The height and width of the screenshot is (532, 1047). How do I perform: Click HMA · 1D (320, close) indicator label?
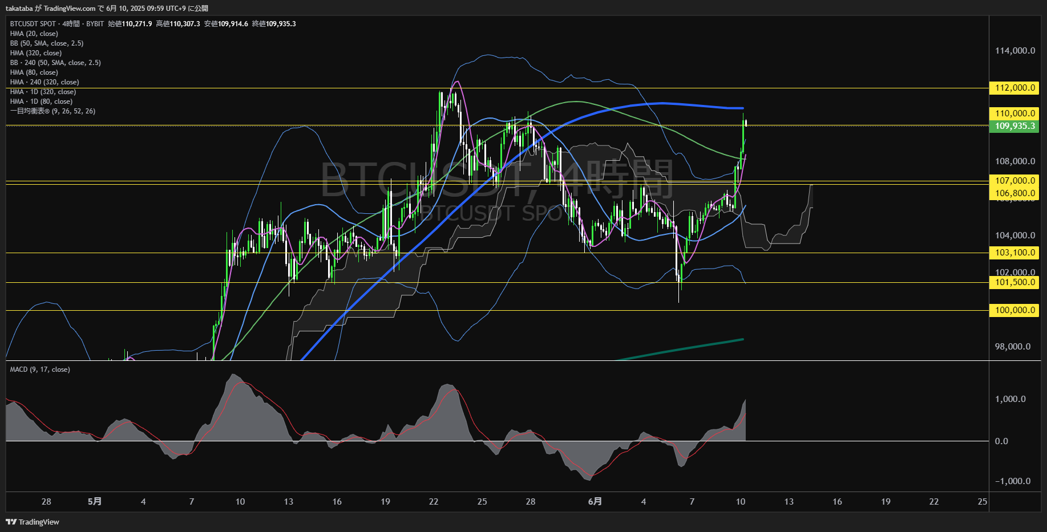click(x=43, y=92)
